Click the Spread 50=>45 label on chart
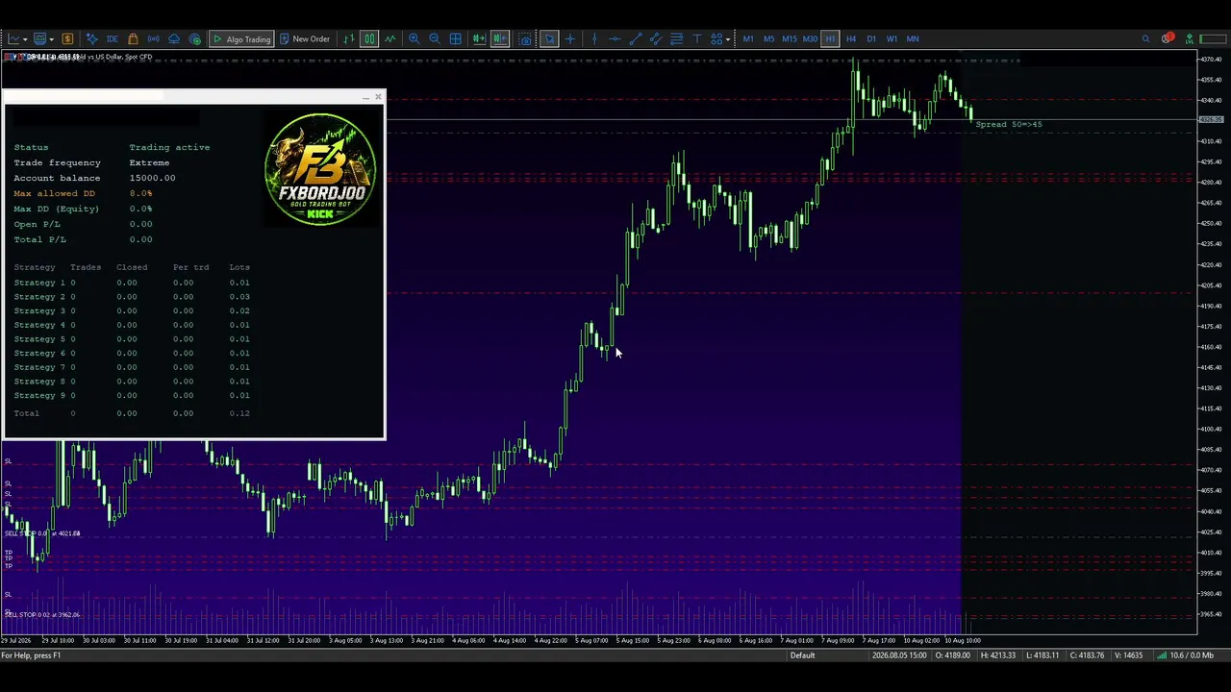Viewport: 1231px width, 692px height. (x=1008, y=124)
